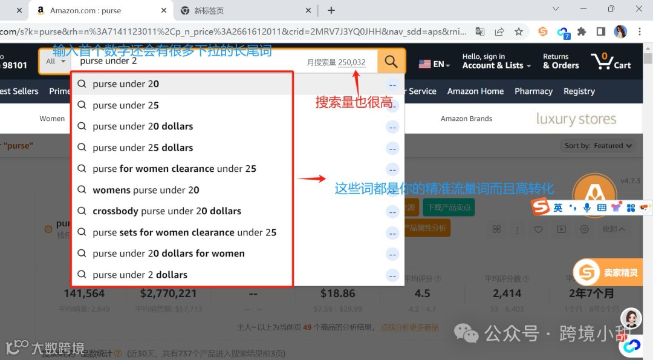Open the blue cloud extension icon

pos(564,32)
